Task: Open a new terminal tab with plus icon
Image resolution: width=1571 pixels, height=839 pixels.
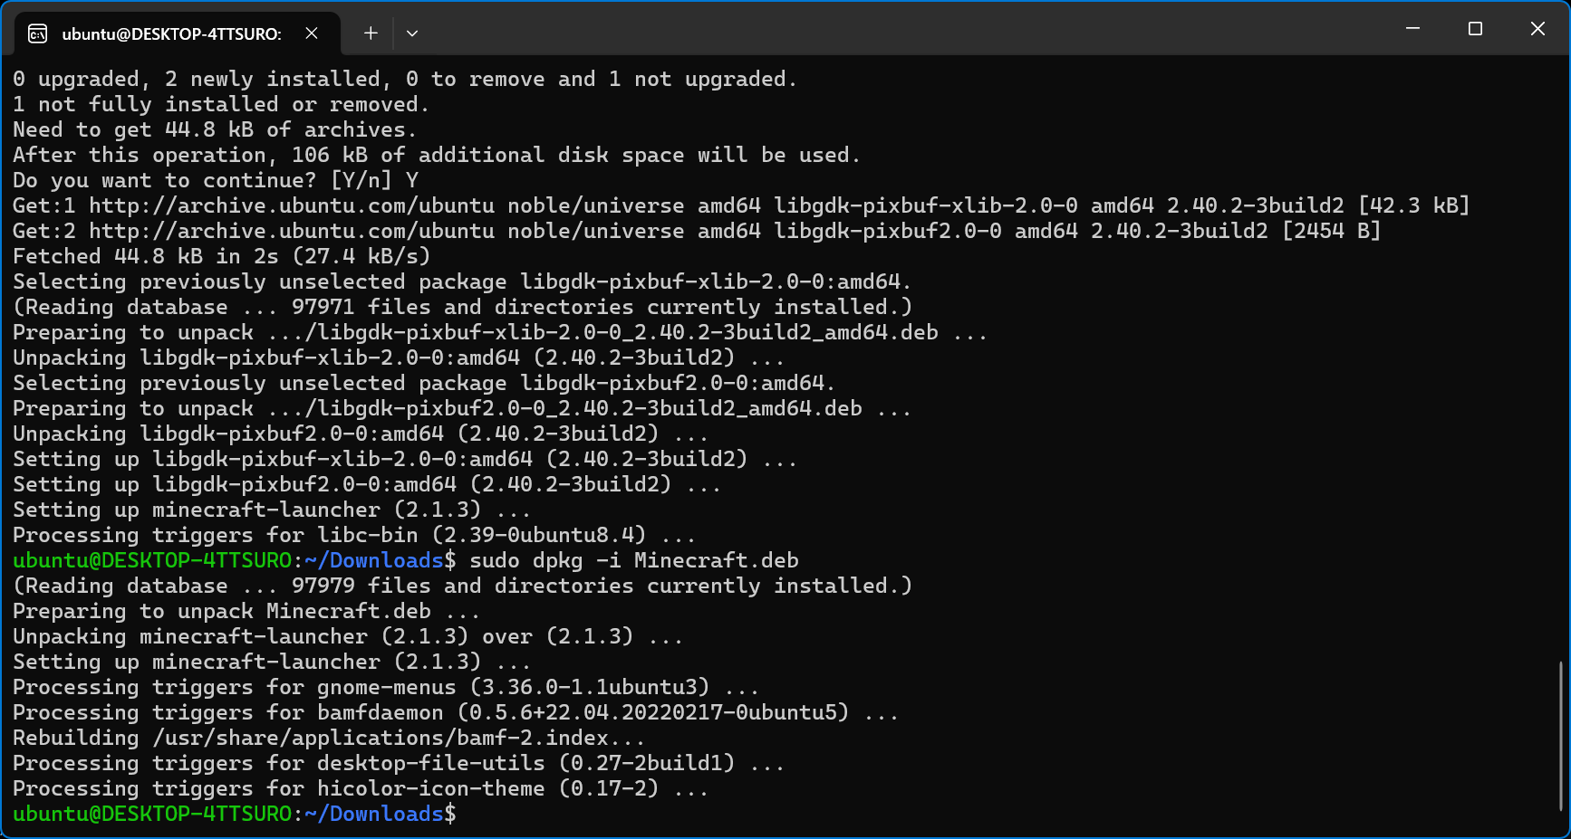Action: click(371, 33)
